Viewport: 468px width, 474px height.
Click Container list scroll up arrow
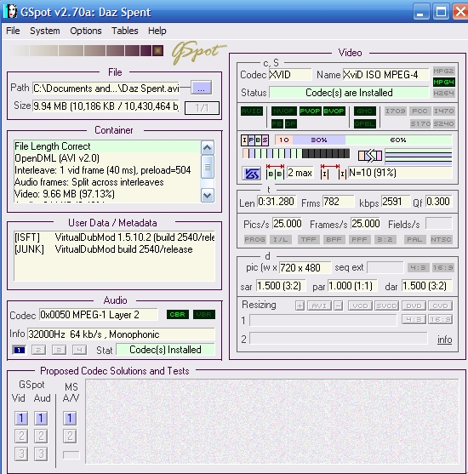click(208, 147)
